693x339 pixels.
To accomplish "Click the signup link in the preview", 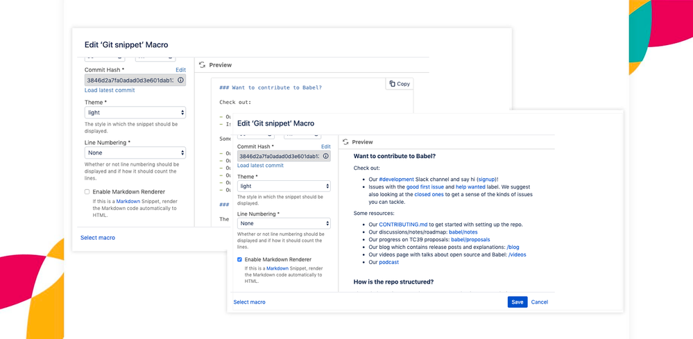I will (486, 180).
